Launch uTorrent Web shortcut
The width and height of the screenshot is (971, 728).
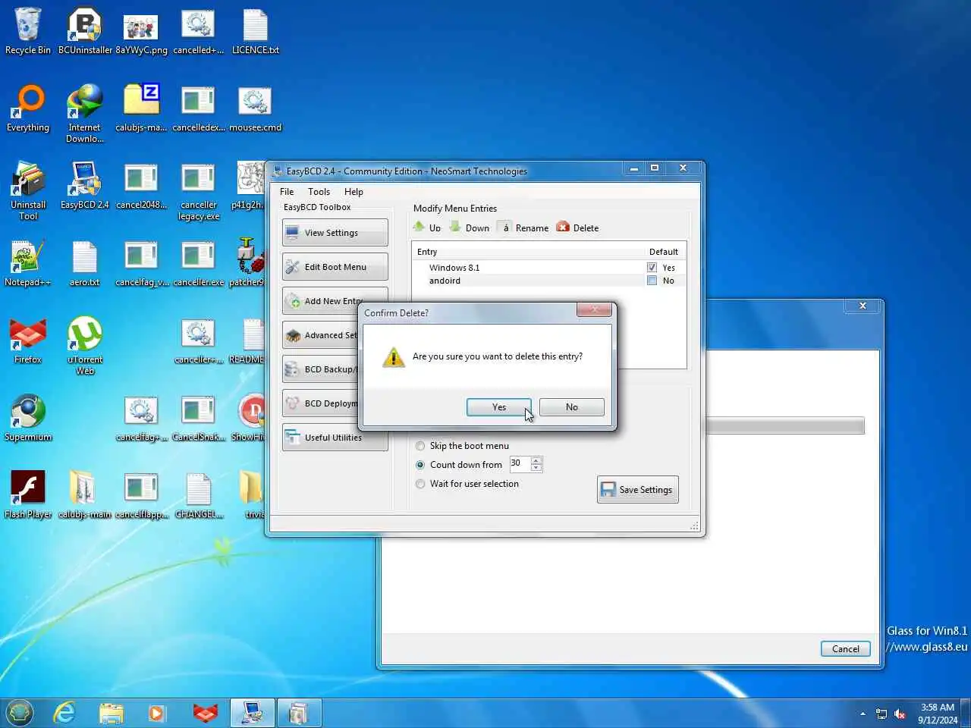click(85, 346)
